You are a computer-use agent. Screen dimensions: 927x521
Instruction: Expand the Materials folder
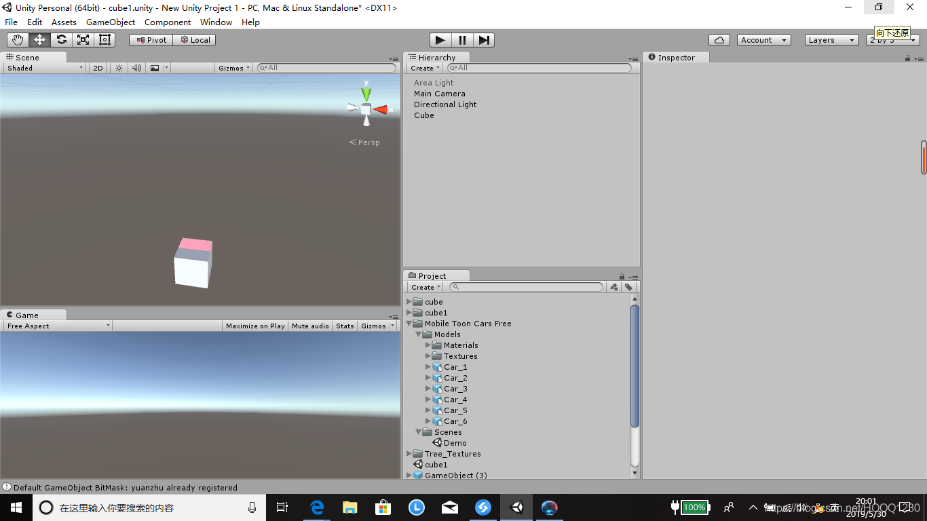(x=428, y=345)
